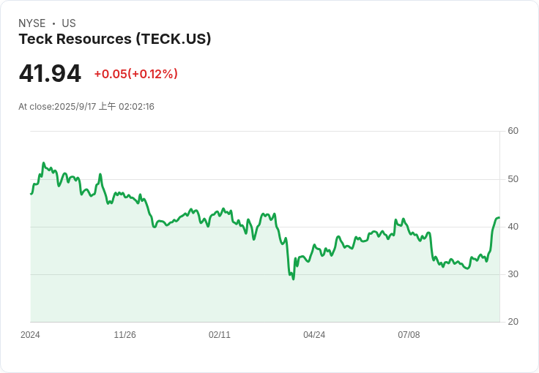Screen dimensions: 539x373
Task: Click the lowest dip of the price line
Action: (294, 279)
